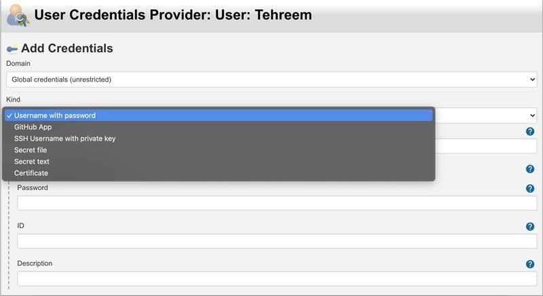Select Username with password option
This screenshot has height=296, width=543.
tap(55, 115)
